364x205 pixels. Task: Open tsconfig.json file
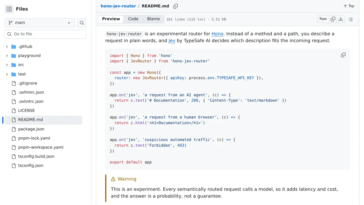pos(43,165)
